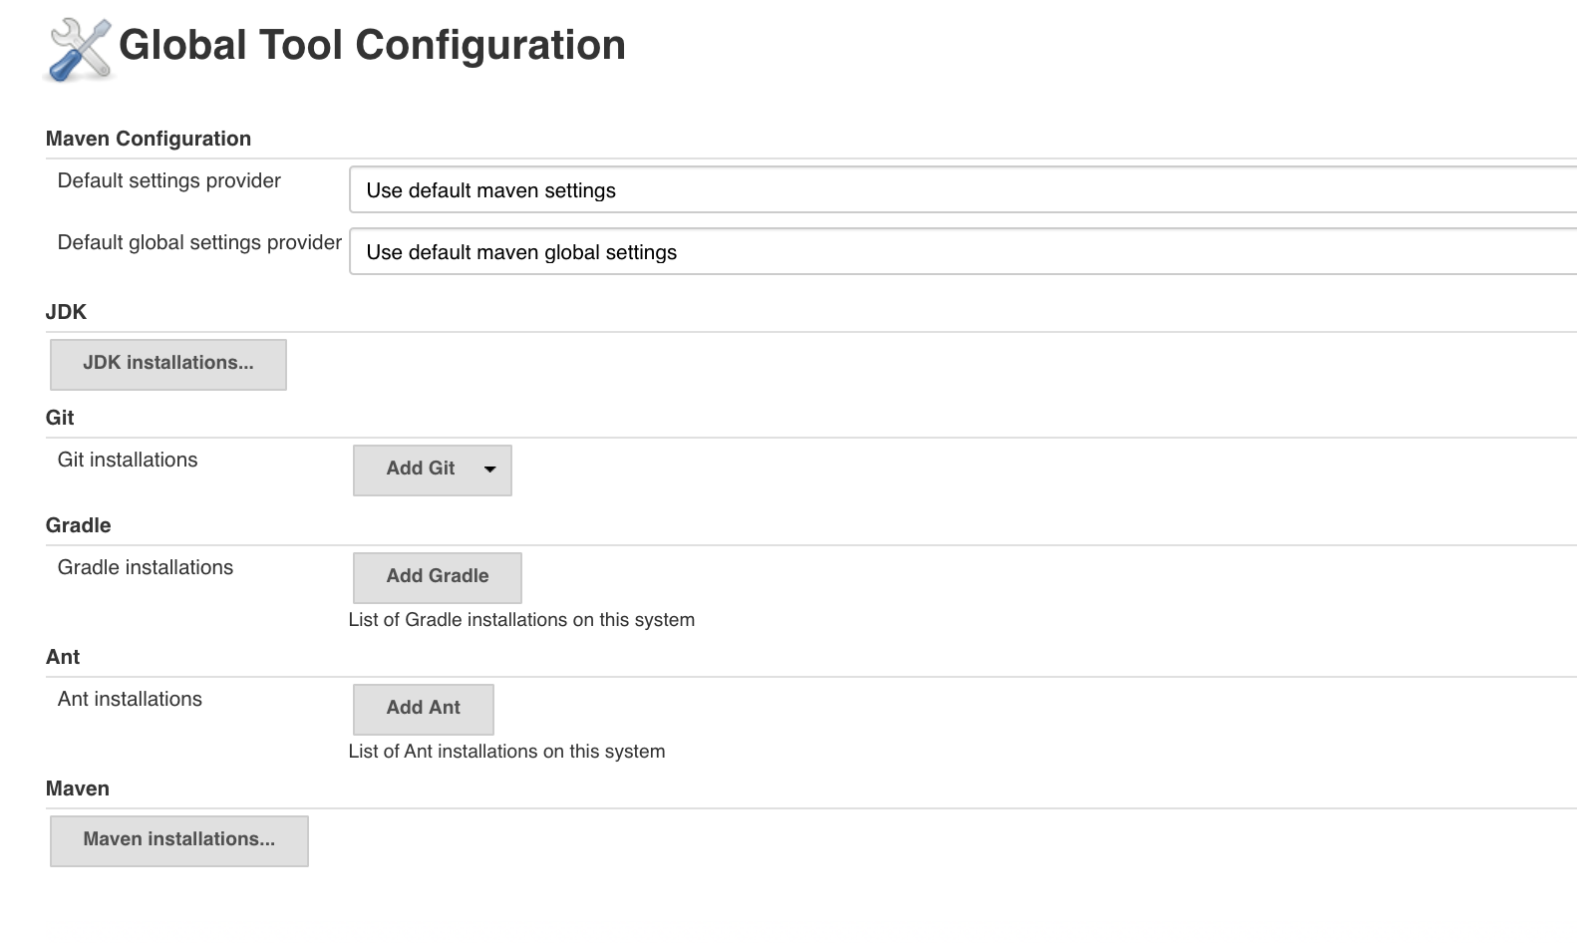Viewport: 1577px width, 943px height.
Task: Click the Default settings provider label
Action: click(169, 180)
